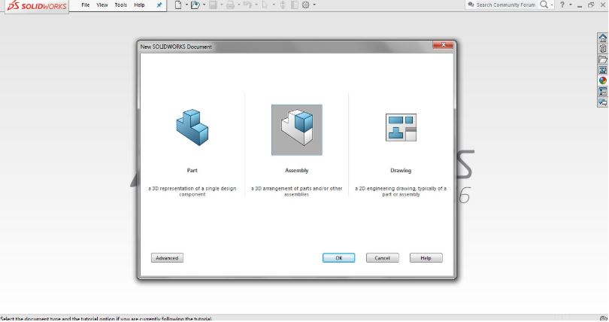609x322 pixels.
Task: Click the Part description text
Action: point(192,192)
